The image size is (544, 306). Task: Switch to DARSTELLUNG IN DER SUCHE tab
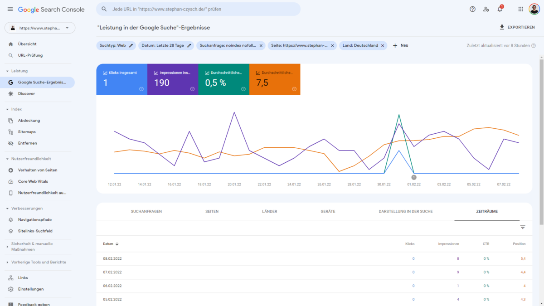406,212
